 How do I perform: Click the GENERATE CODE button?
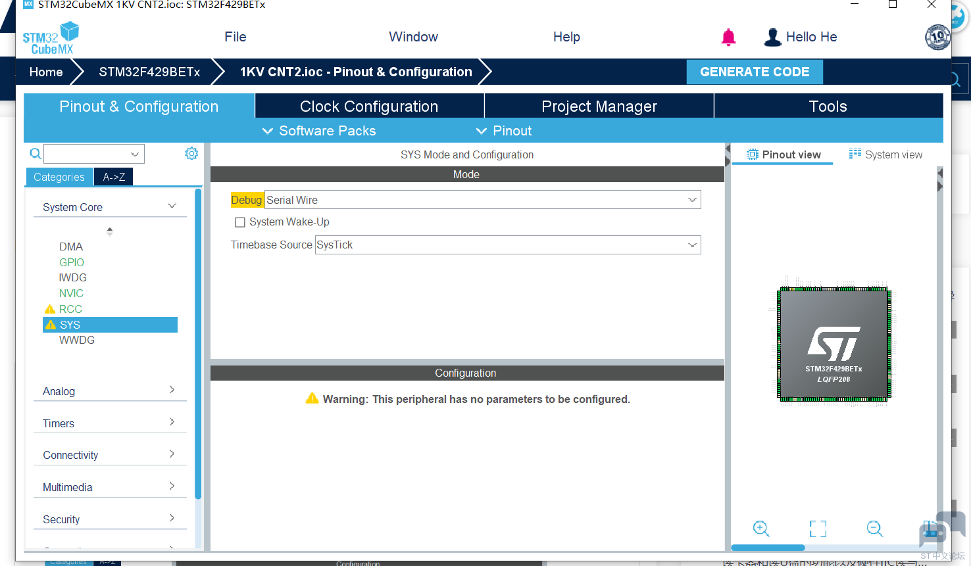pos(755,72)
